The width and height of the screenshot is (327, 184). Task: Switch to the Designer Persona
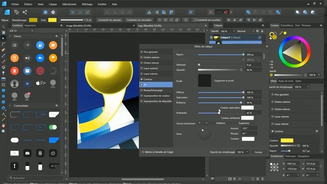coord(7,12)
